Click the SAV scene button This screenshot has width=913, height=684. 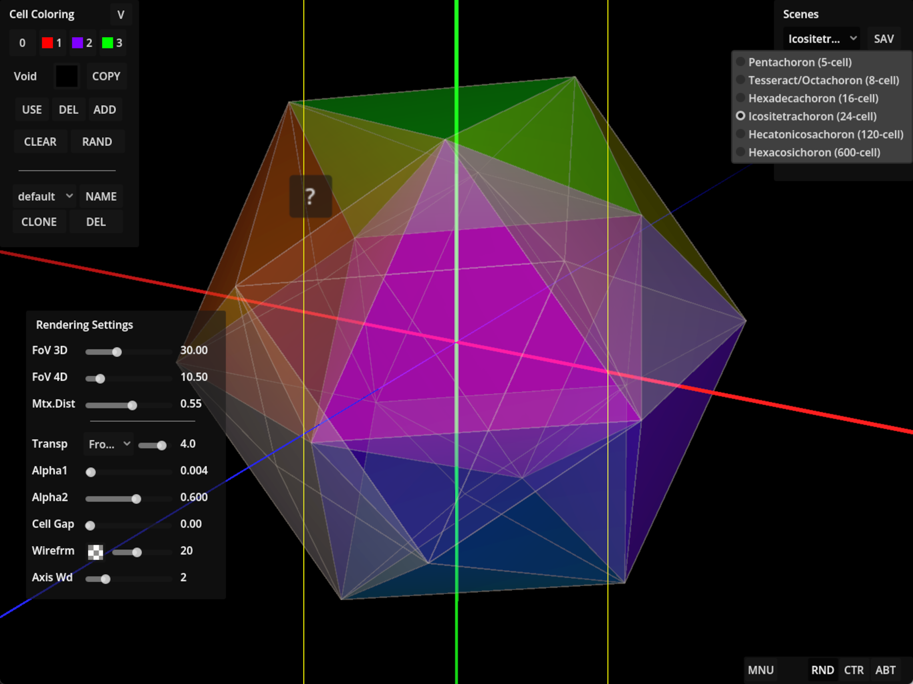884,39
